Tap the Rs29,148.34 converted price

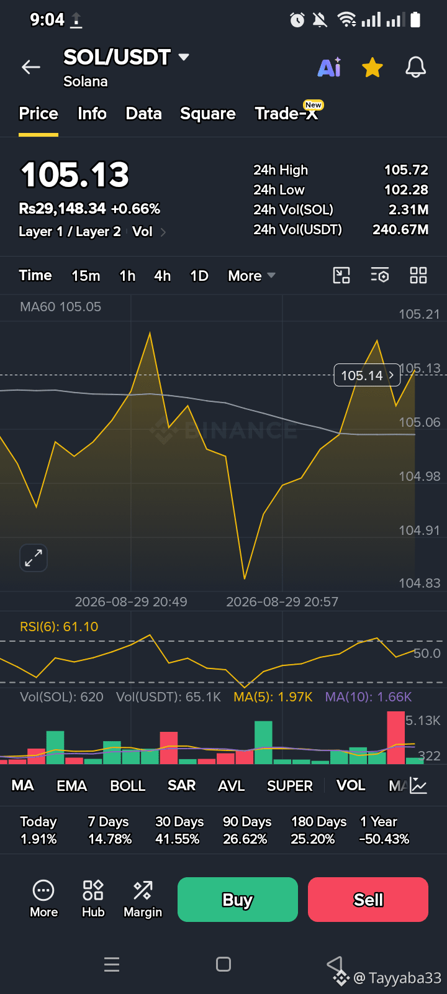pos(62,209)
